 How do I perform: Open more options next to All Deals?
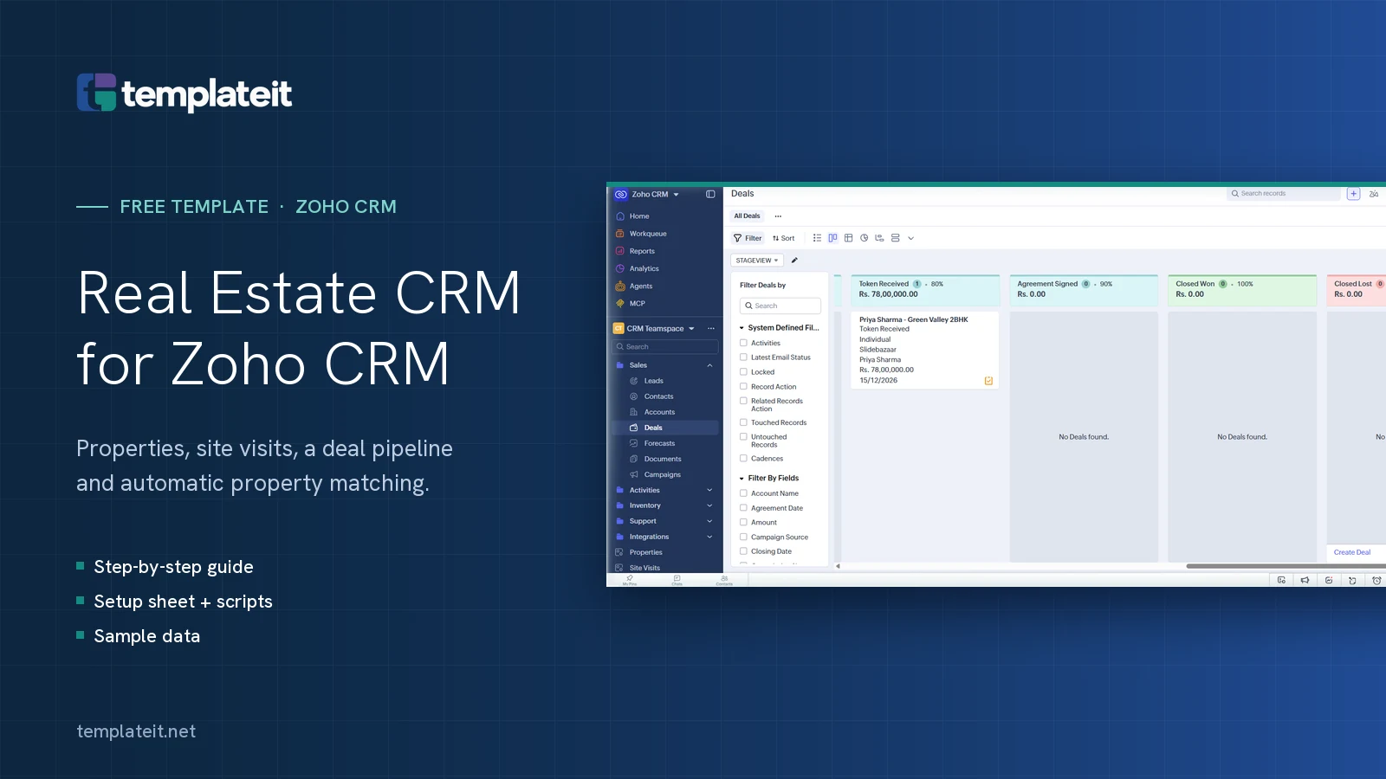click(778, 216)
